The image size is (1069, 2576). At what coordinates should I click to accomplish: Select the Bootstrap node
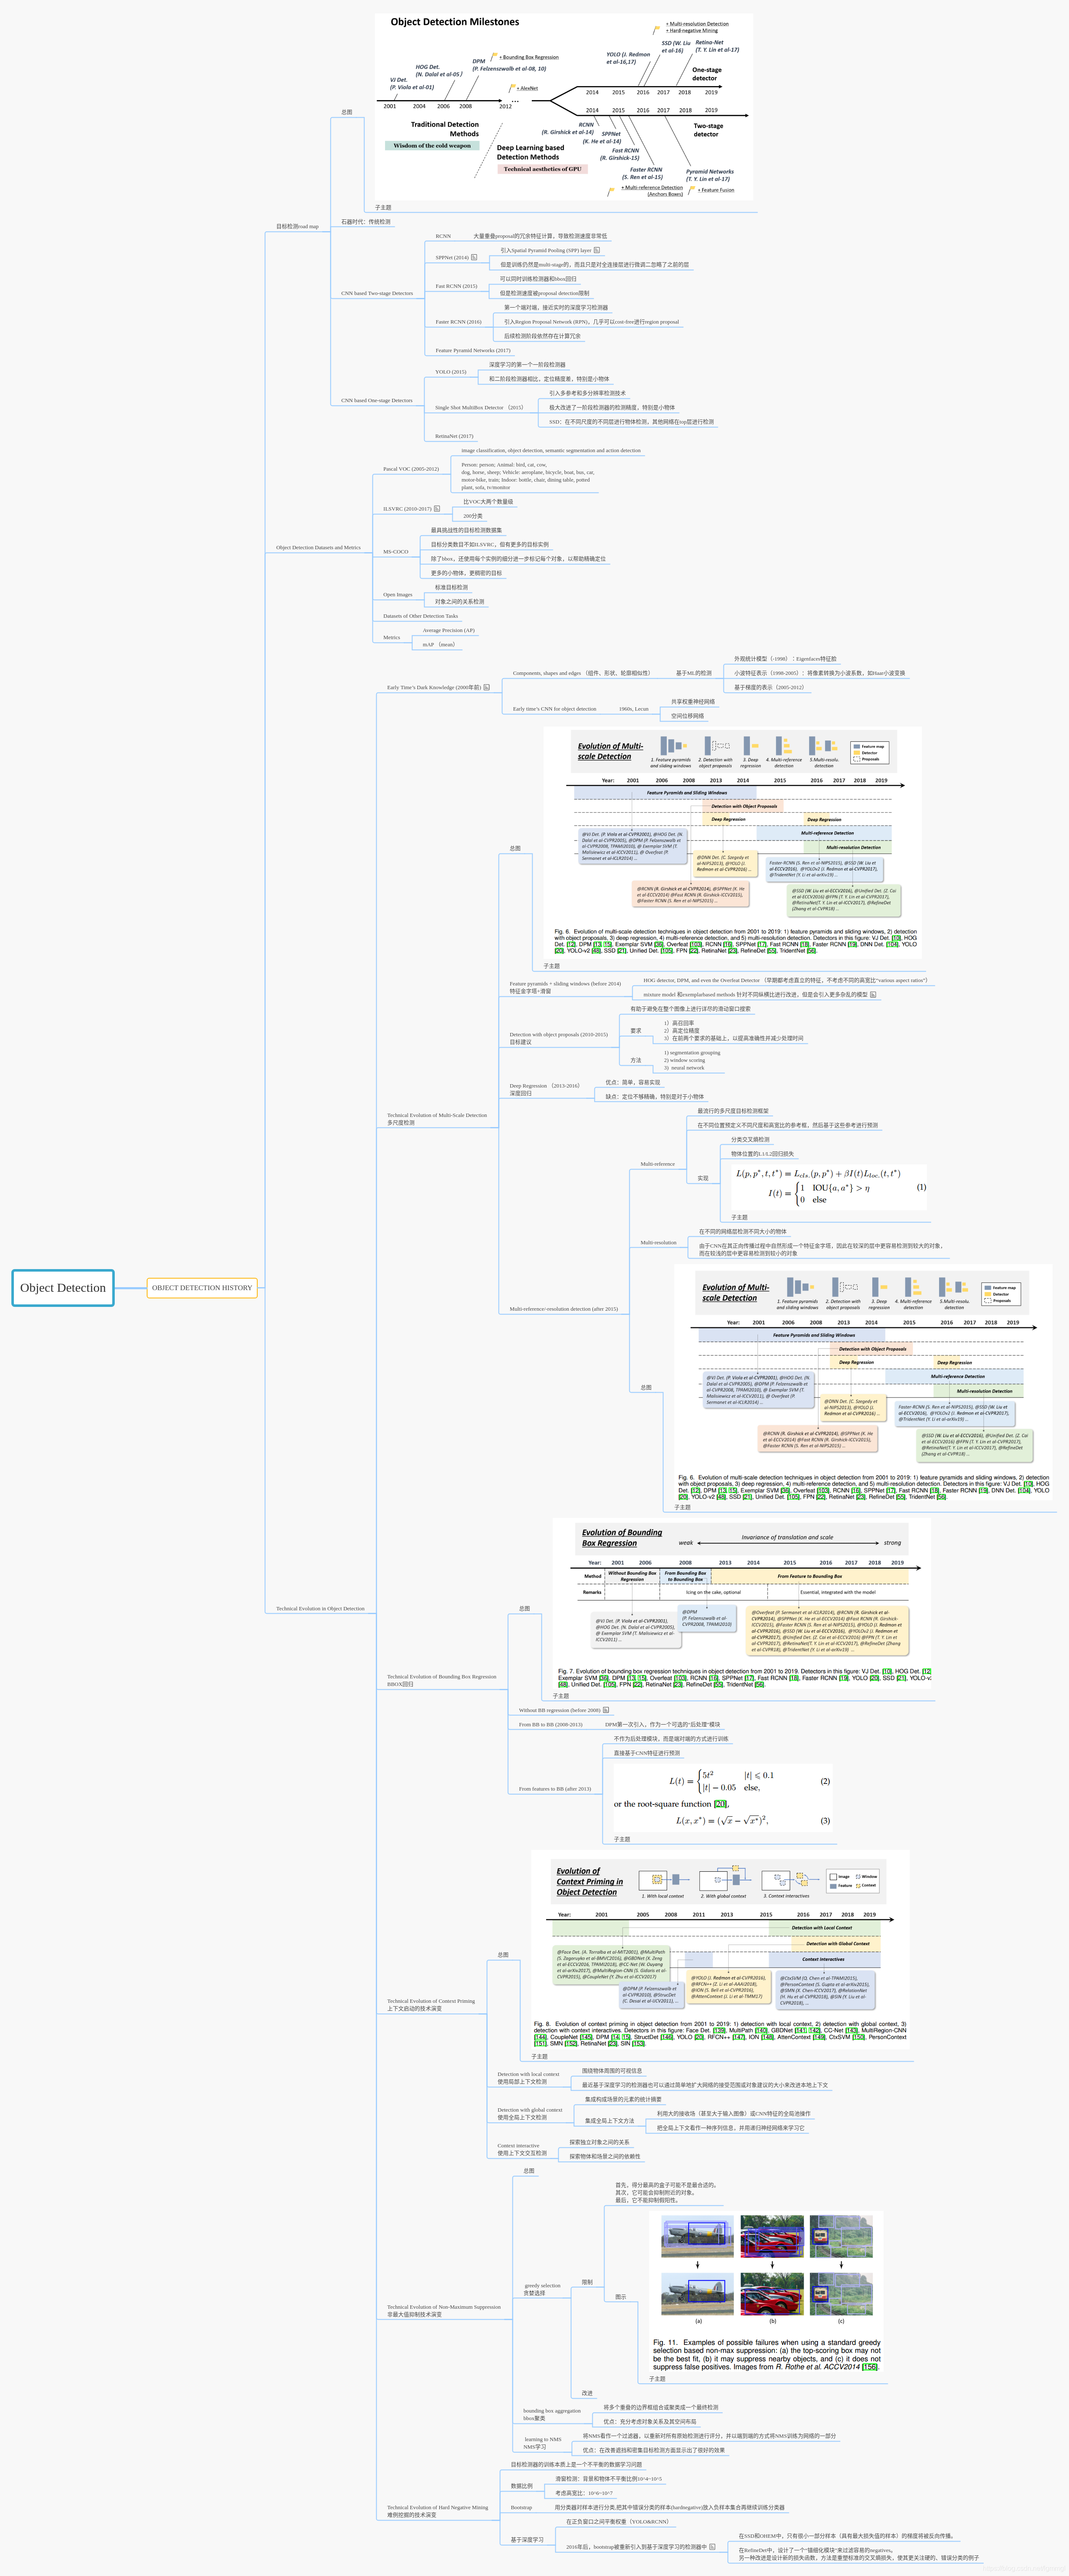point(521,2507)
